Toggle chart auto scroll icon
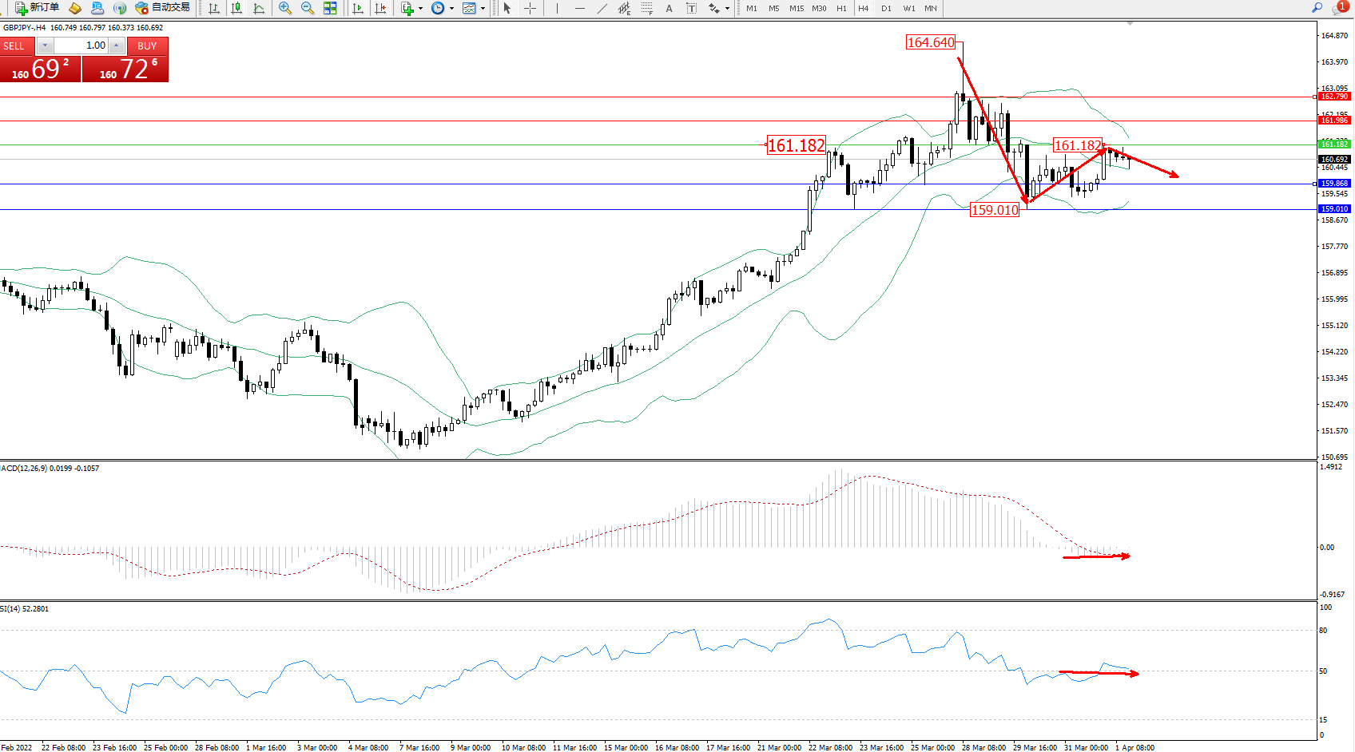Image resolution: width=1355 pixels, height=752 pixels. (358, 8)
